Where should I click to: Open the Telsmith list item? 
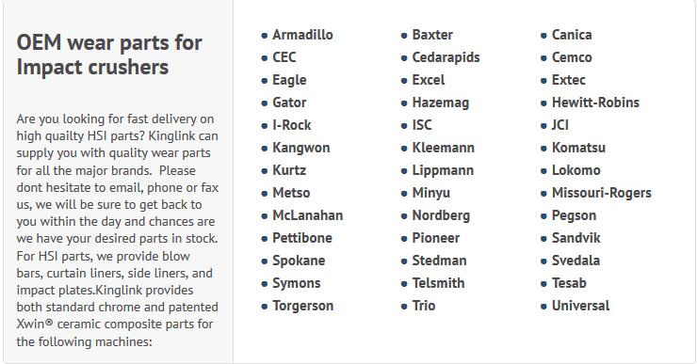pyautogui.click(x=438, y=283)
